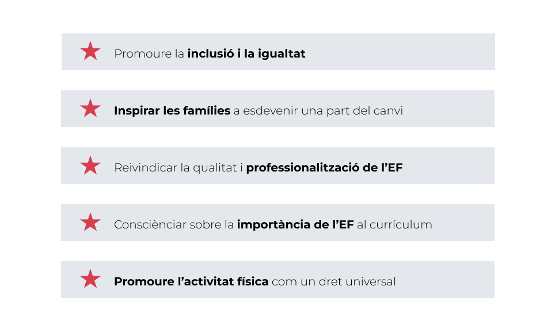
Task: Click the text 'com un dret universal'
Action: 333,282
